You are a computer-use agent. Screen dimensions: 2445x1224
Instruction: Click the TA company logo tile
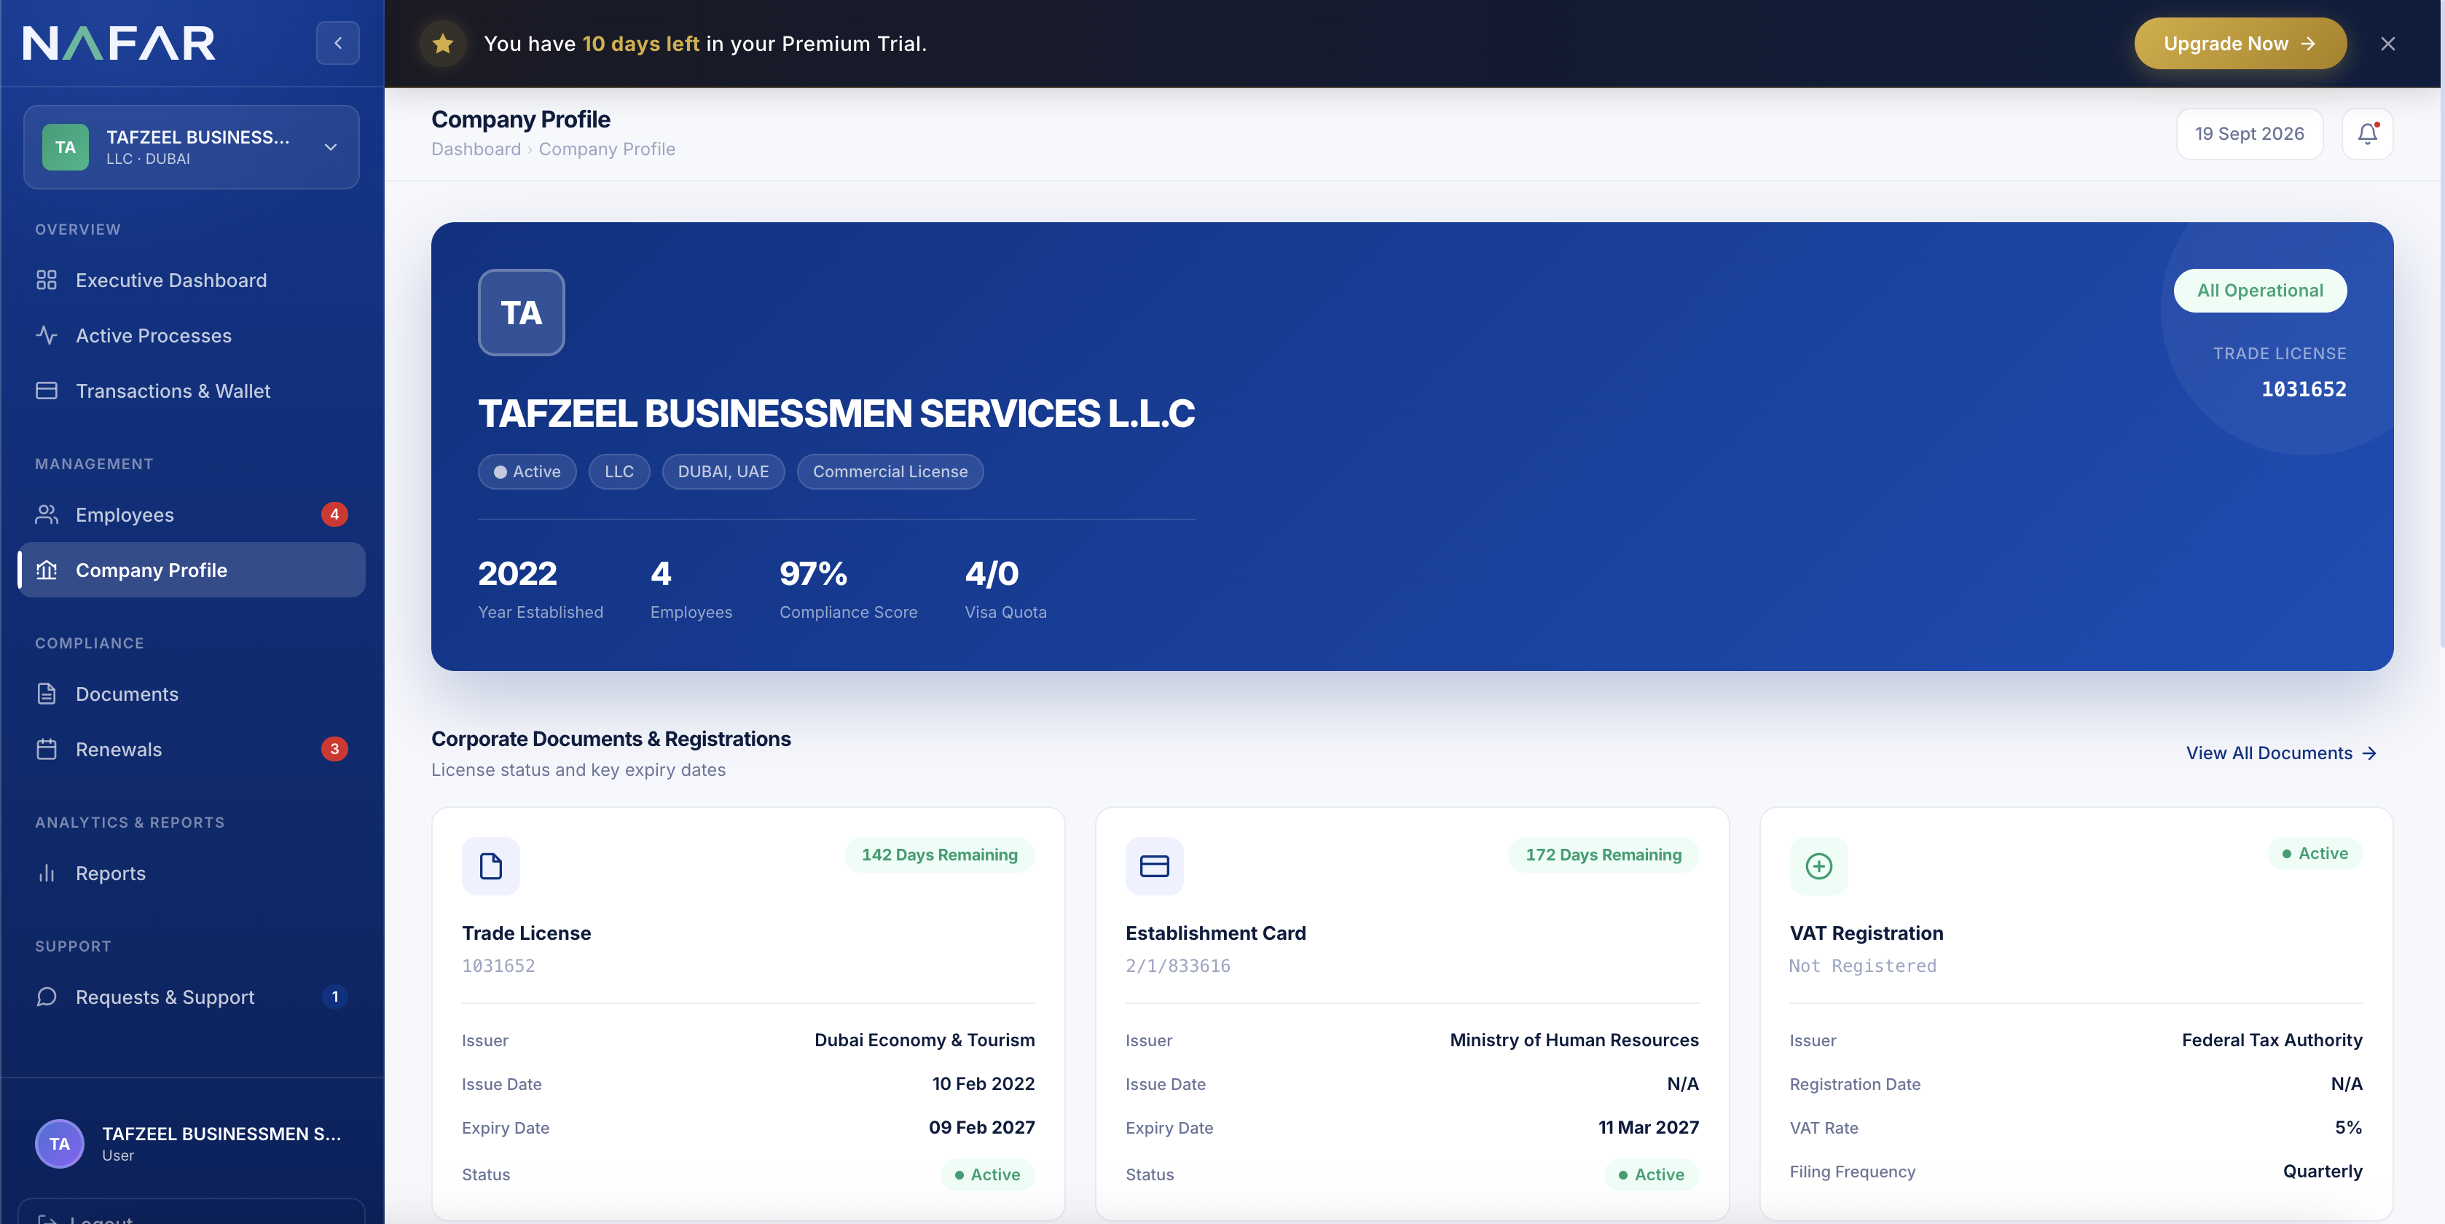(521, 312)
